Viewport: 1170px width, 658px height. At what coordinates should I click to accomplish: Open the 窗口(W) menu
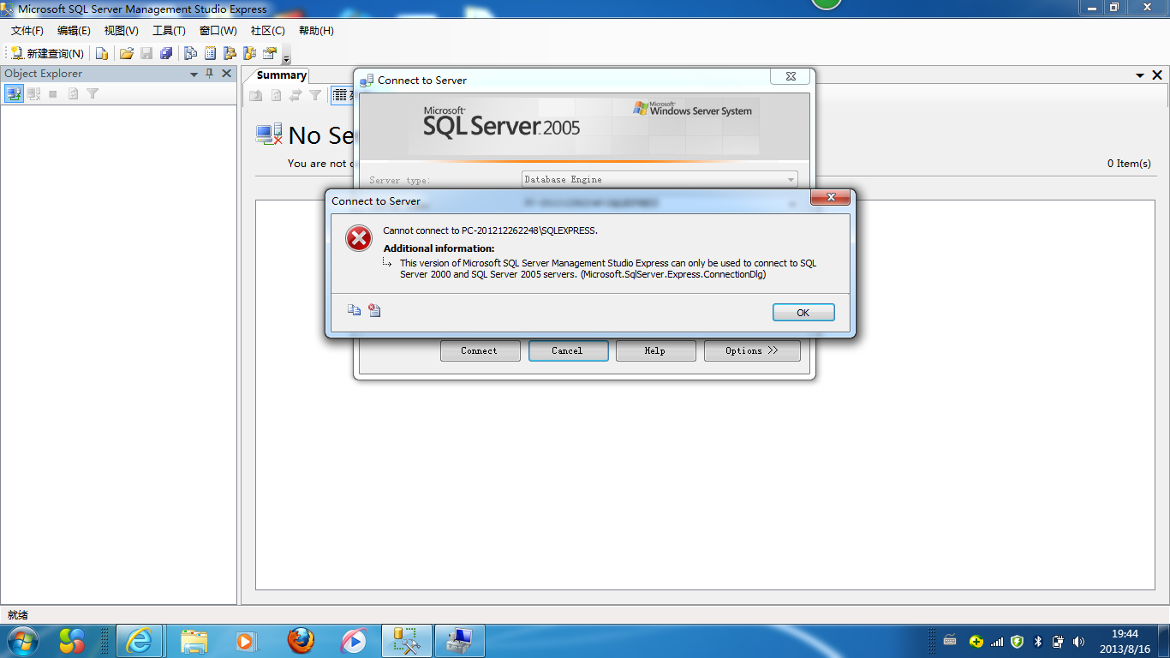218,31
